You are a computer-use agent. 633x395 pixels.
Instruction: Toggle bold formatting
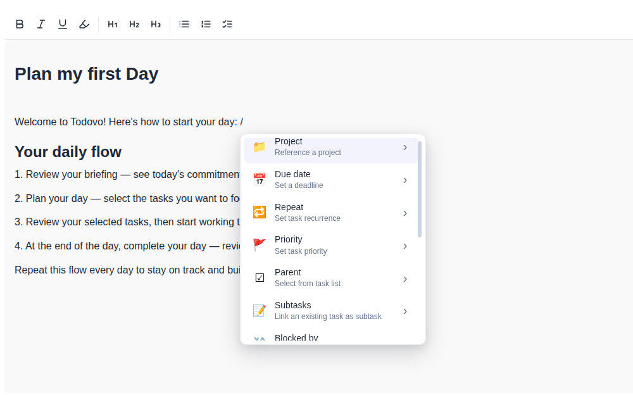(20, 24)
